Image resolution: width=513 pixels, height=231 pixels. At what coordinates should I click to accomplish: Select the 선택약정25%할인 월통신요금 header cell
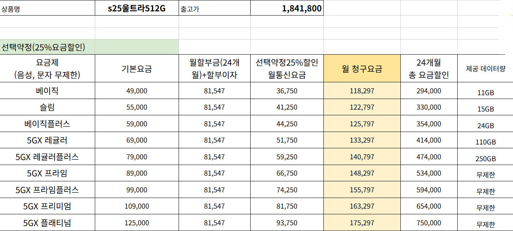[287, 69]
